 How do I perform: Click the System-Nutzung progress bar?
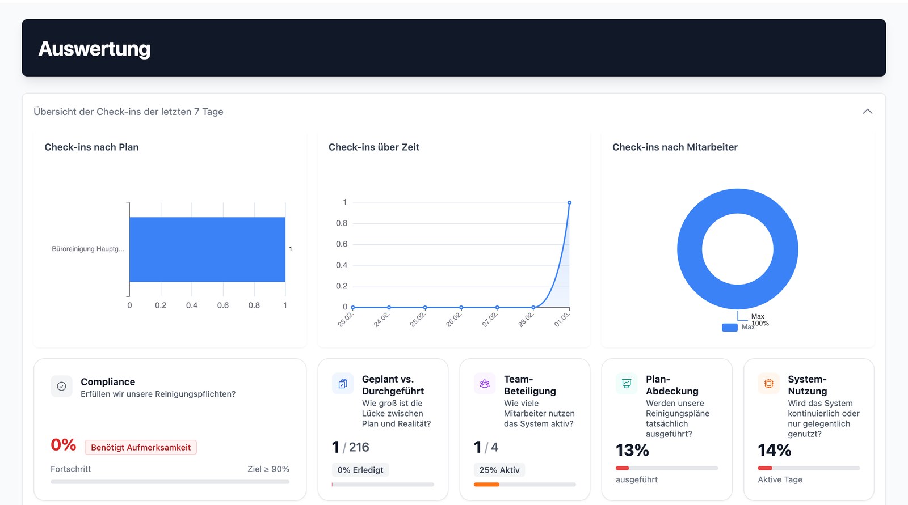808,468
